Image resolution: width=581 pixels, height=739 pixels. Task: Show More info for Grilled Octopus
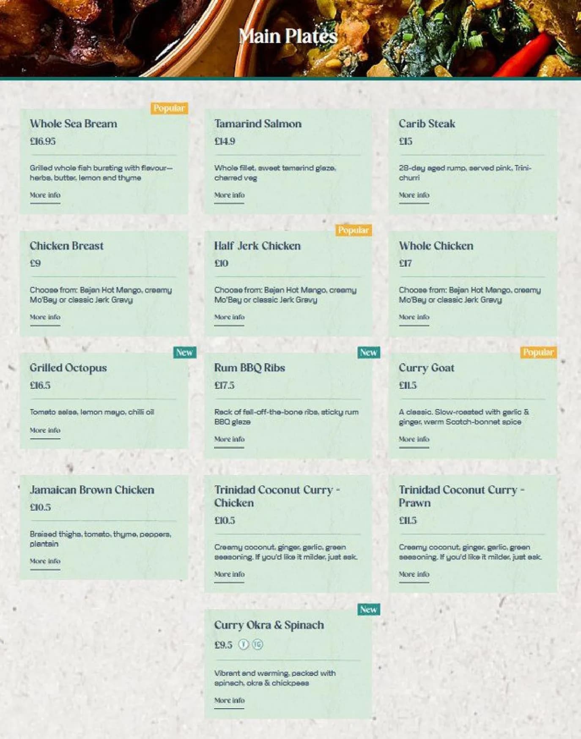coord(45,430)
